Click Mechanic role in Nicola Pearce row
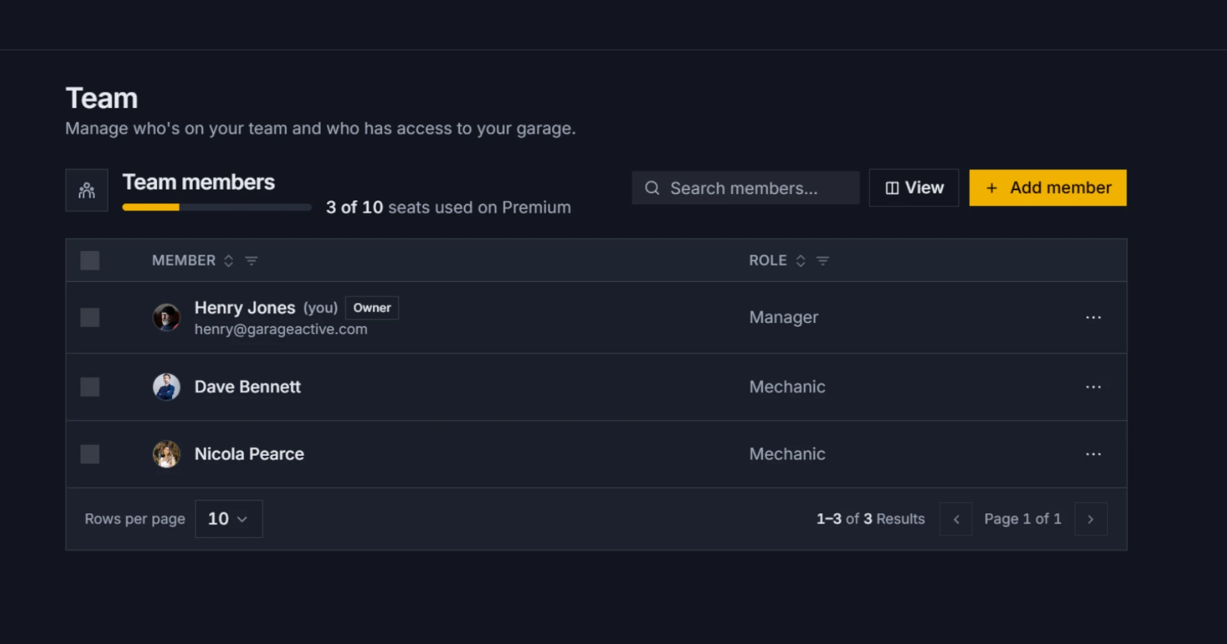This screenshot has height=644, width=1227. (787, 454)
